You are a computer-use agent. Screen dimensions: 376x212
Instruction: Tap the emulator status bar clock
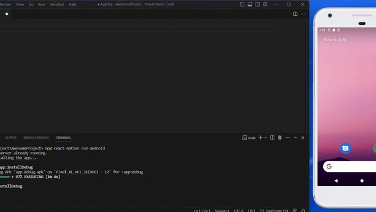point(322,30)
